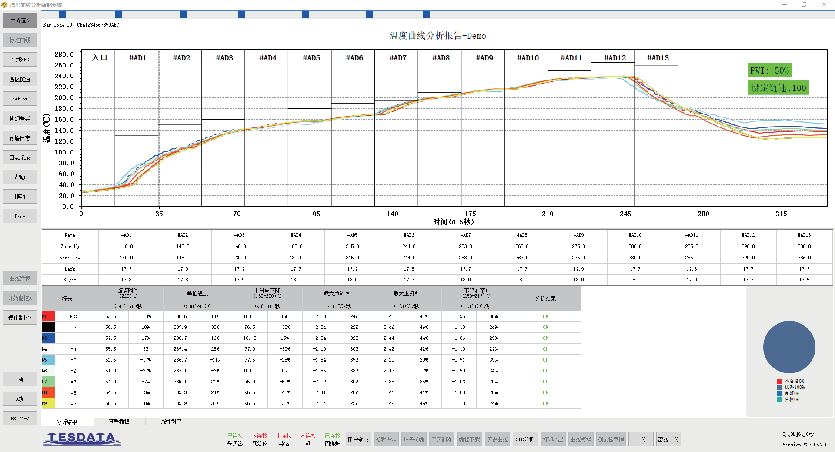
Task: Click the TESDATA logo
Action: point(82,439)
